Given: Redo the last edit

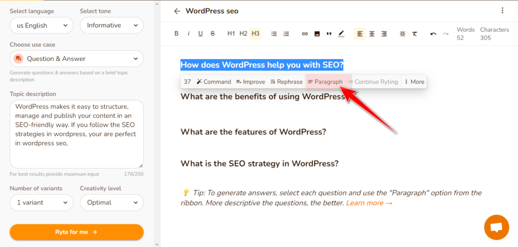Looking at the screenshot, I should point(445,34).
